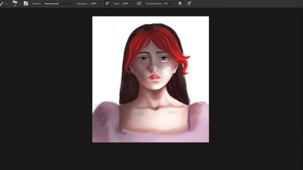Viewport: 303px width, 170px height.
Task: Open the blend mode dropdown showing Нормальный
Action: tap(58, 3)
